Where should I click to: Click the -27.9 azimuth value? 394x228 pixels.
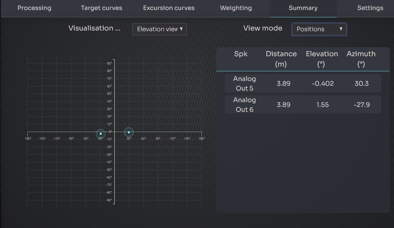(362, 105)
